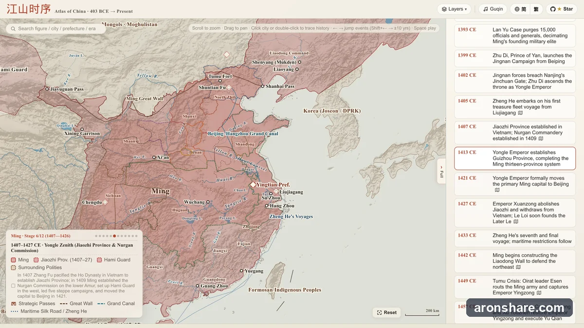Open map icon on 1449 Tumu Crisis event
The height and width of the screenshot is (328, 584).
539,293
